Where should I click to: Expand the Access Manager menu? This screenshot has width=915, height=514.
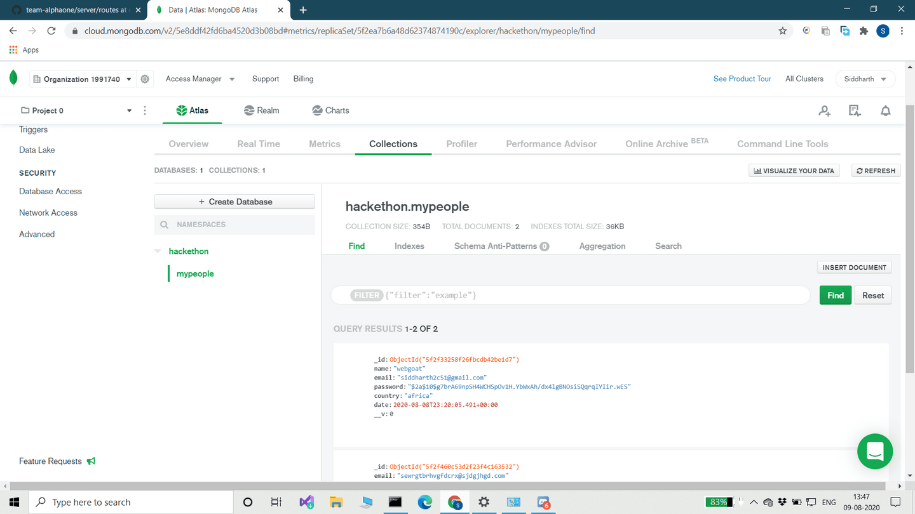click(x=200, y=79)
